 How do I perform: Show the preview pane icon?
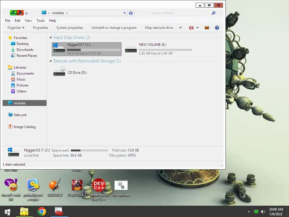(x=207, y=28)
